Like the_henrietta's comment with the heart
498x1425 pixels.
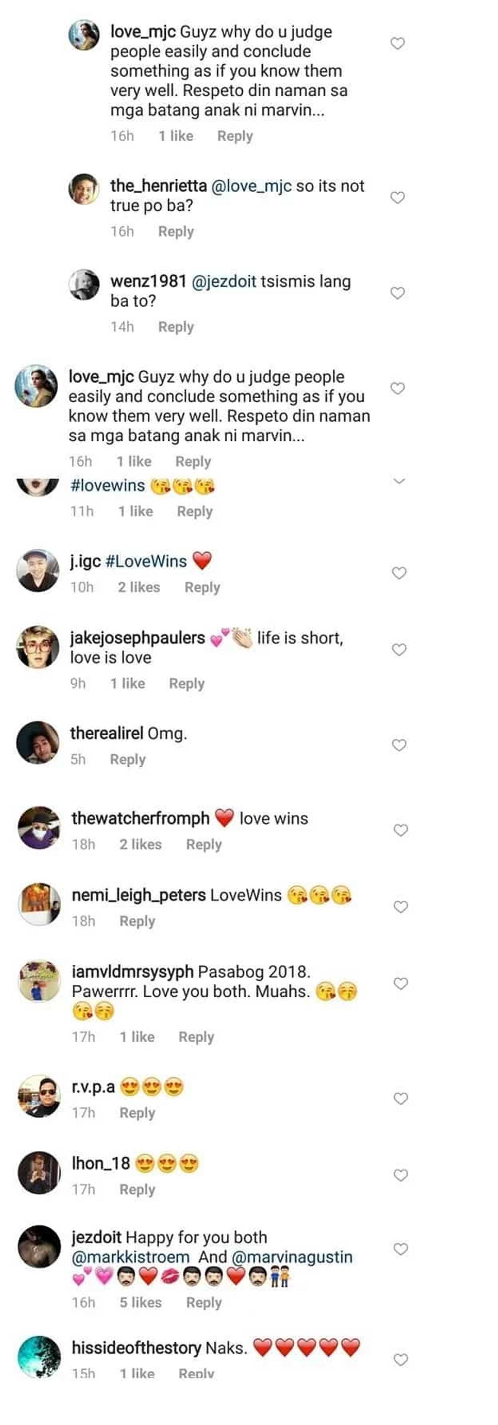(x=398, y=198)
